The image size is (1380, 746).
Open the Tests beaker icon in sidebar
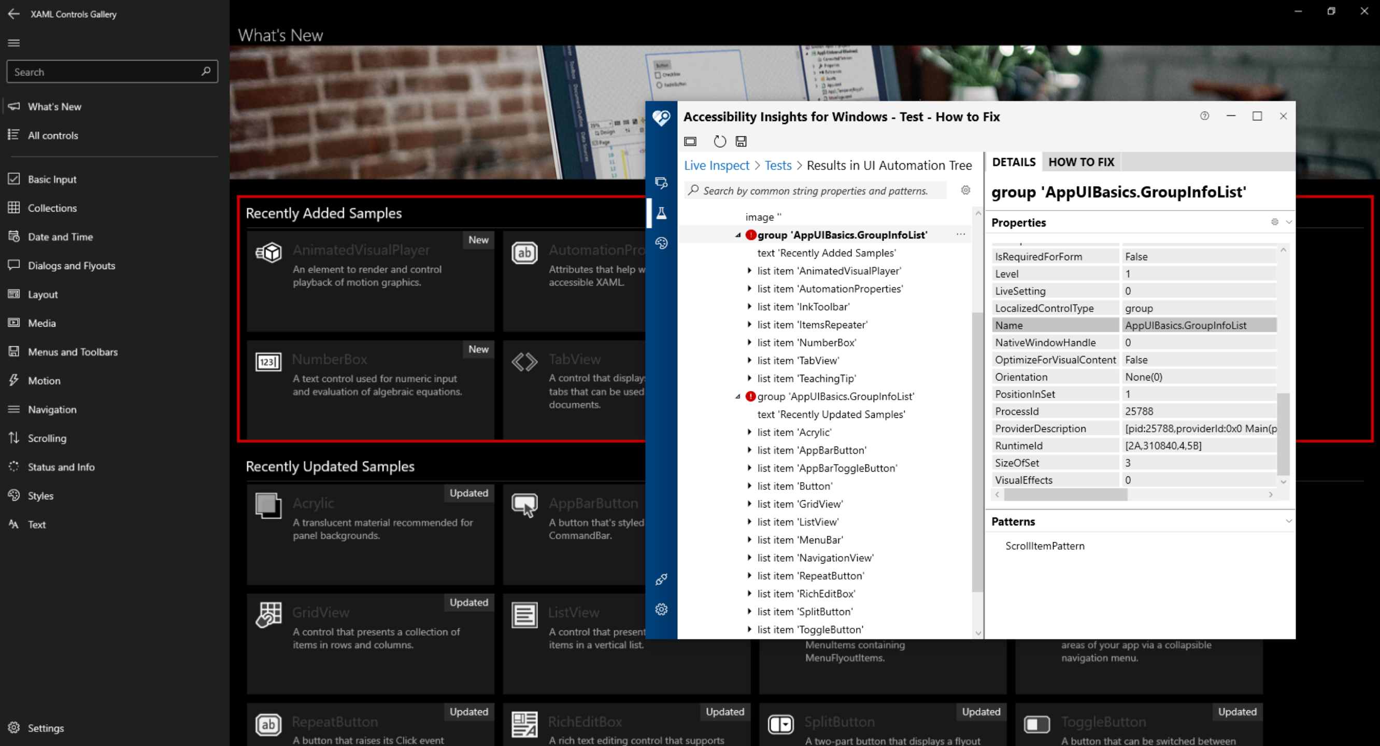(662, 213)
